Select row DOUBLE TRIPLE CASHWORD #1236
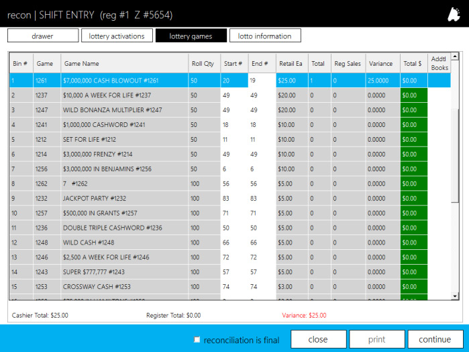Viewport: 469px width, 352px height. click(x=229, y=228)
